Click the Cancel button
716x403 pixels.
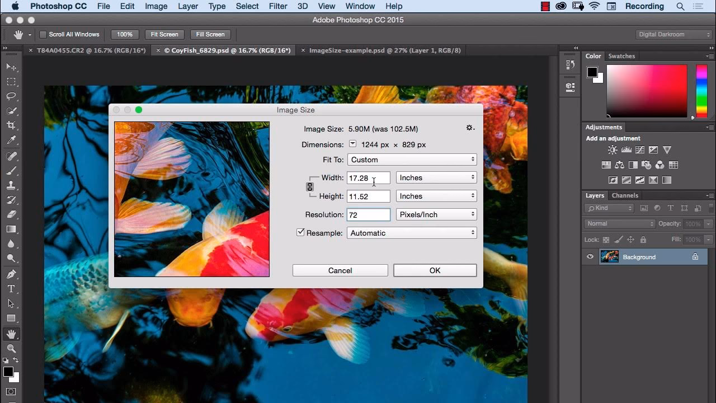coord(340,270)
